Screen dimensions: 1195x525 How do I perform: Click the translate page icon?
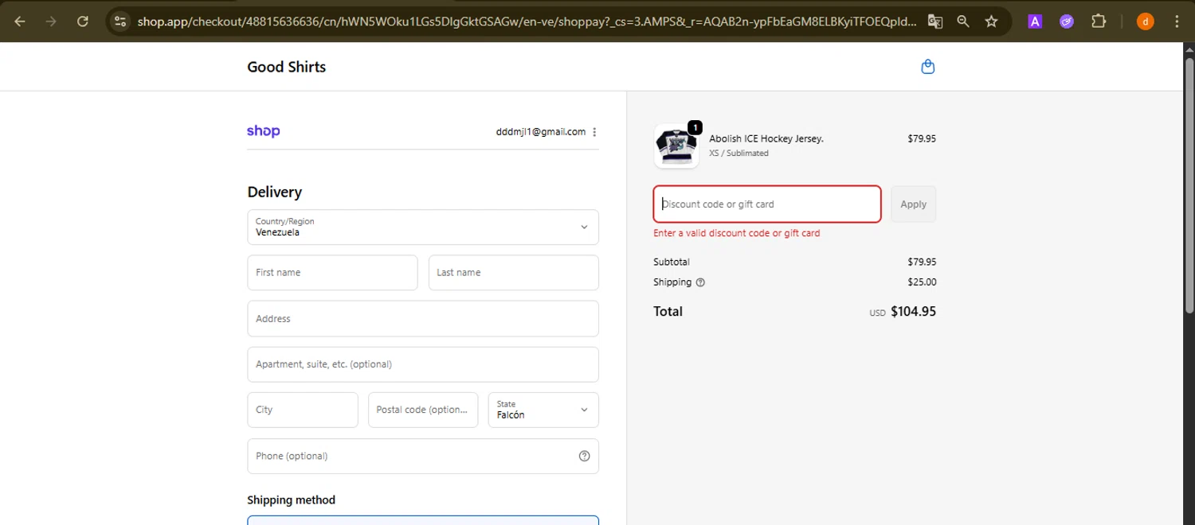(x=935, y=21)
